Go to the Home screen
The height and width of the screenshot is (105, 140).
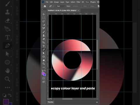click(45, 6)
